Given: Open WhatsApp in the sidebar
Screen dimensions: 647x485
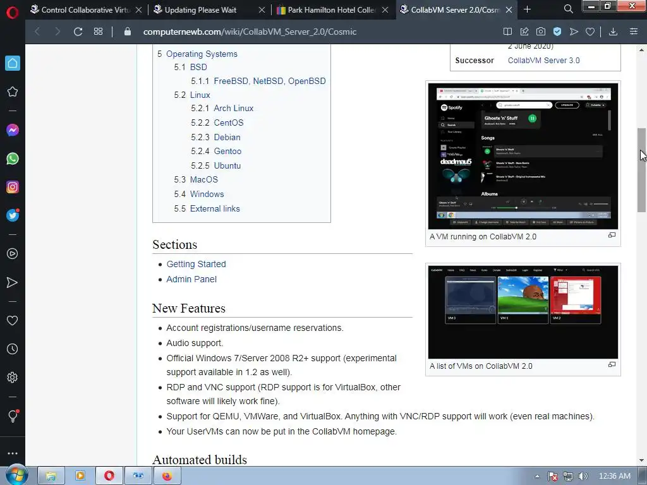Looking at the screenshot, I should (13, 159).
